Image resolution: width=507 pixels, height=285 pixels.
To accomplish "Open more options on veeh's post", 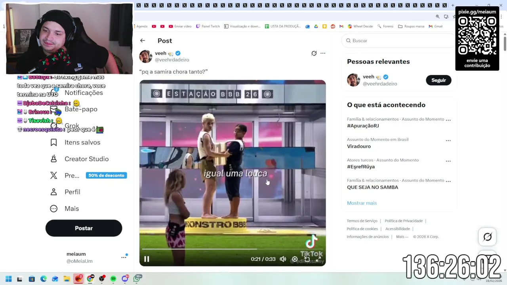I will [x=323, y=53].
